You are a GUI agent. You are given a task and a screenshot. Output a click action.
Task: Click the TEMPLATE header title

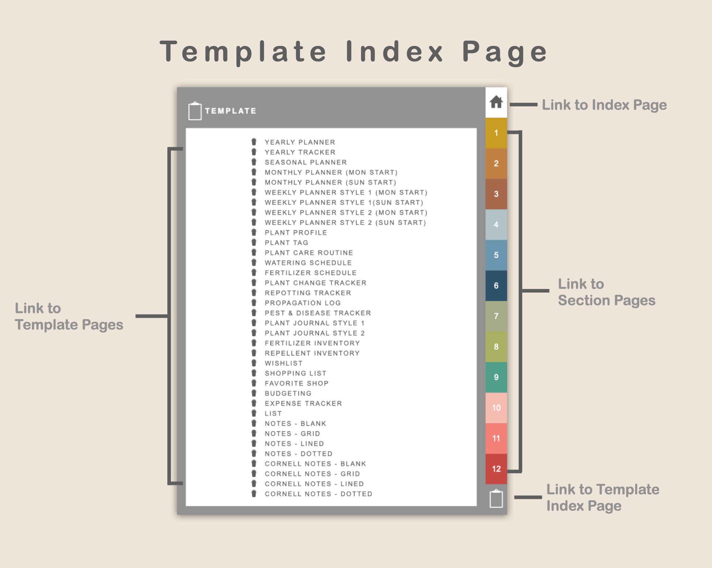pos(231,111)
